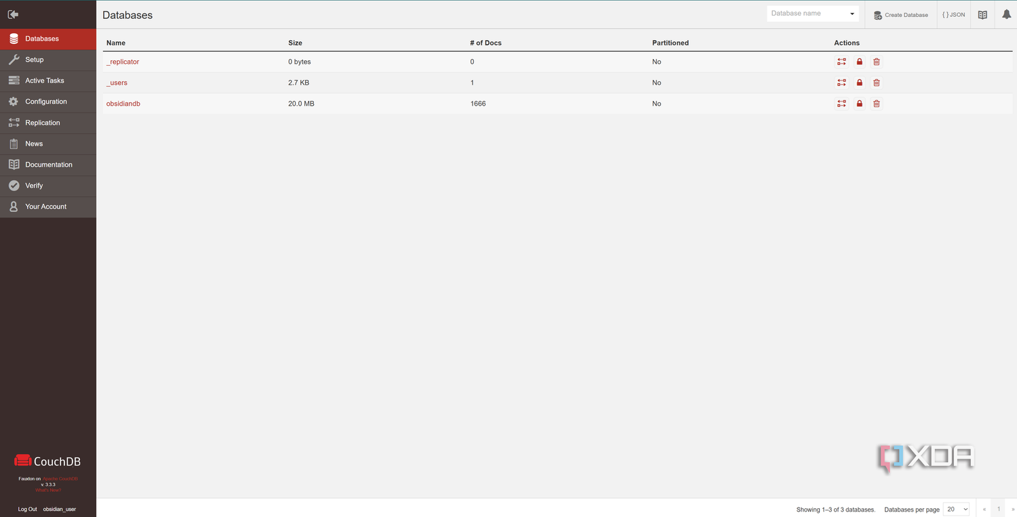
Task: Open Active Tasks in the sidebar
Action: (x=48, y=81)
